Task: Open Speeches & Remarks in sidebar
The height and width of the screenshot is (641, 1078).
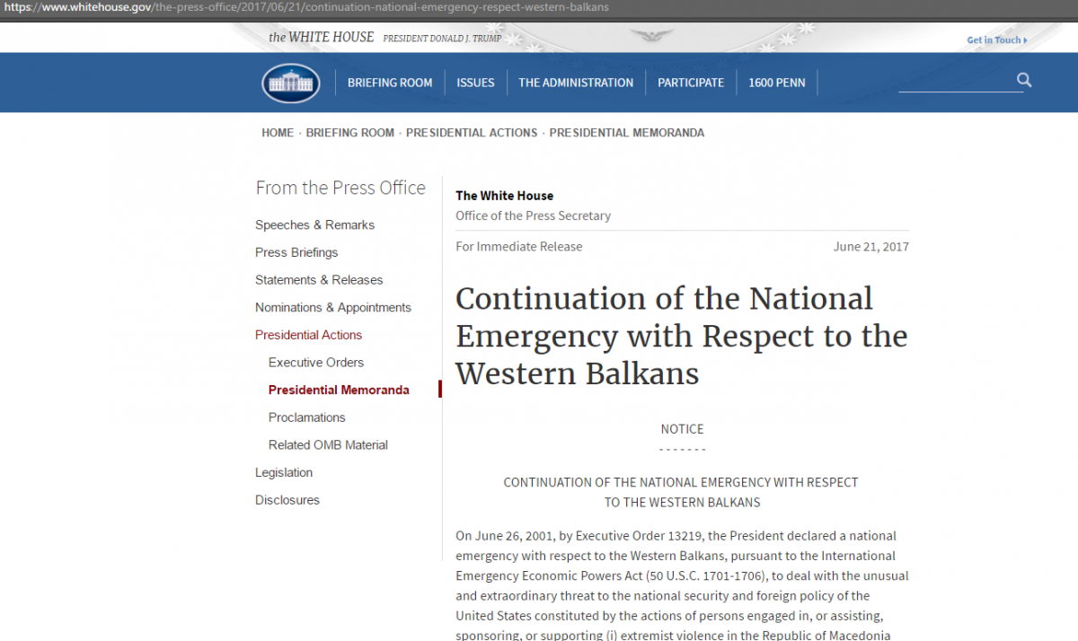Action: coord(314,225)
